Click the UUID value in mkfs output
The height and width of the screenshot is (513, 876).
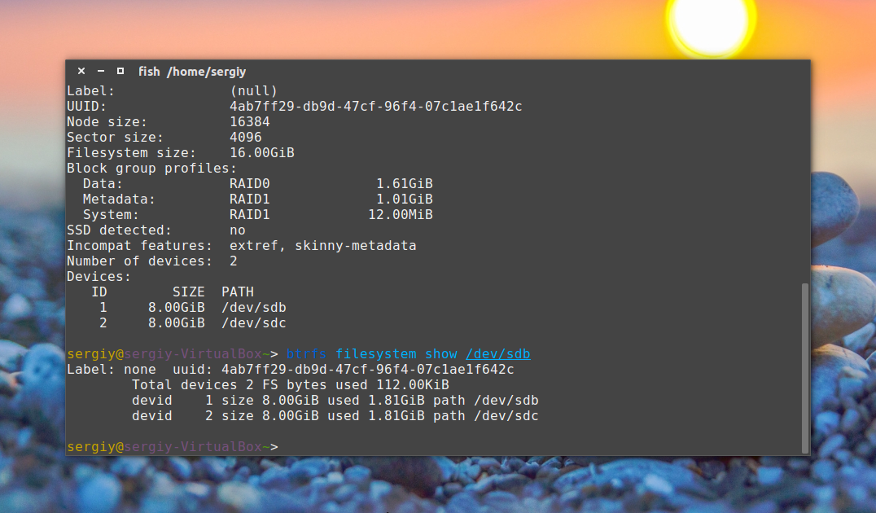click(x=375, y=106)
